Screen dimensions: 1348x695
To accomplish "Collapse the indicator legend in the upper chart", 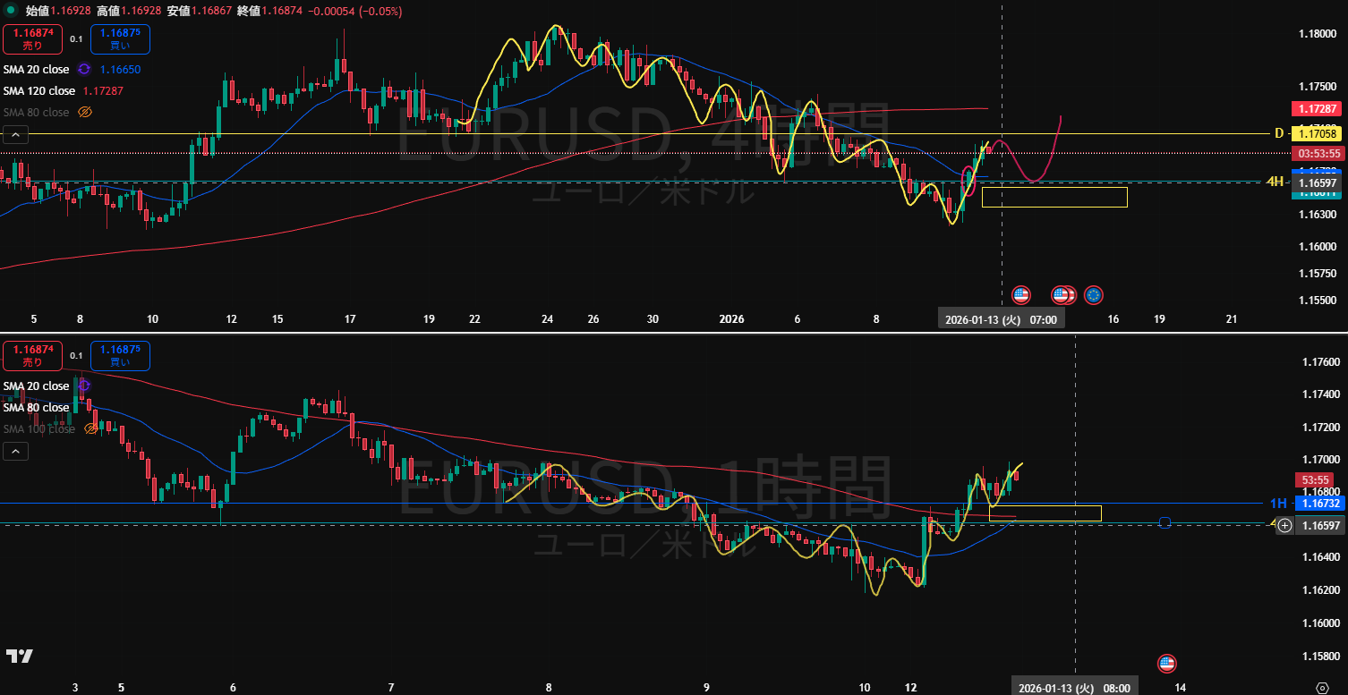I will tap(16, 135).
